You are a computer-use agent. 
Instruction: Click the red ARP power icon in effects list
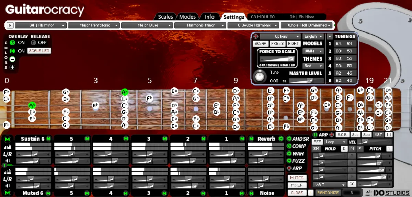coord(289,168)
